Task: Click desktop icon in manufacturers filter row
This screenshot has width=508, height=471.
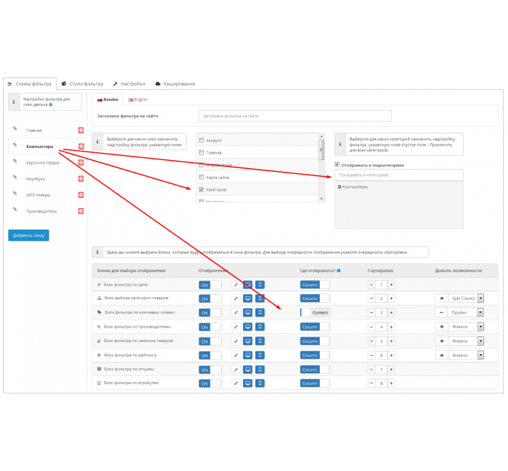Action: pos(247,327)
